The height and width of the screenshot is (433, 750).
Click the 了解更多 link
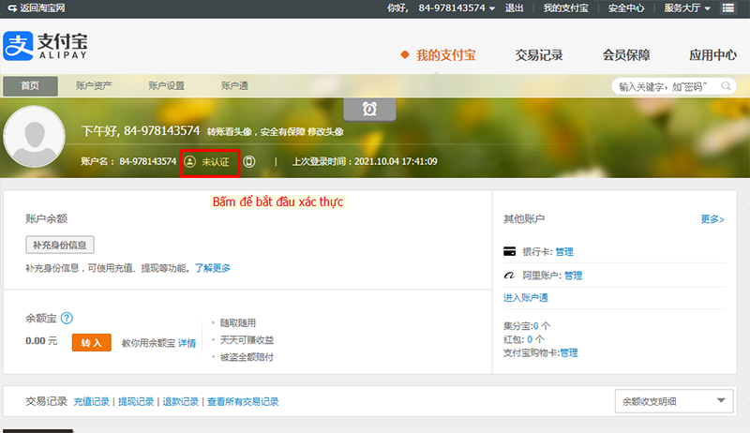coord(213,268)
